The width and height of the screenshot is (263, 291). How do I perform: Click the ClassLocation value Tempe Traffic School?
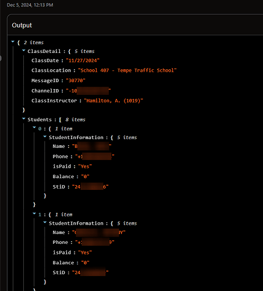(127, 70)
